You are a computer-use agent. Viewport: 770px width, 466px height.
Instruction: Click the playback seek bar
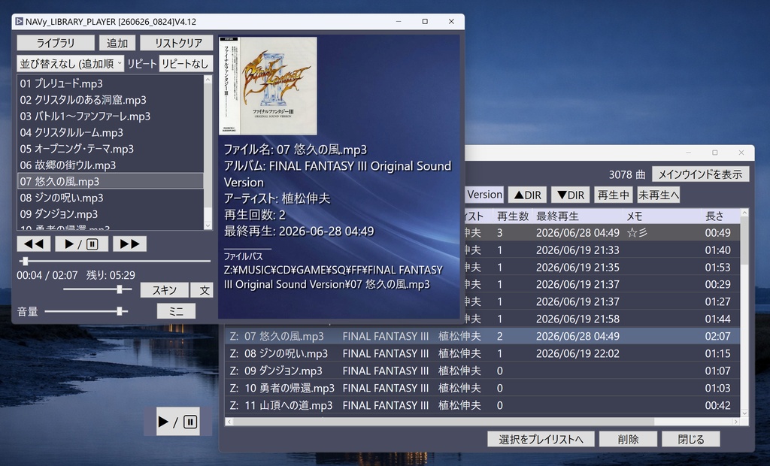114,262
